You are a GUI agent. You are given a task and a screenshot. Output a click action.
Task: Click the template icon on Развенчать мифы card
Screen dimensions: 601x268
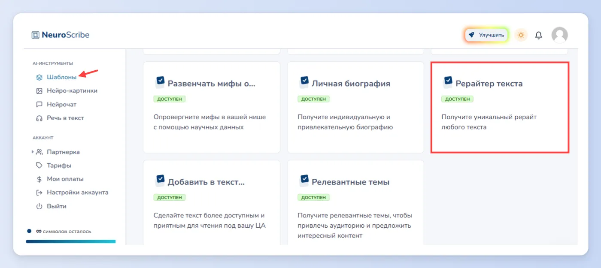[x=160, y=82]
